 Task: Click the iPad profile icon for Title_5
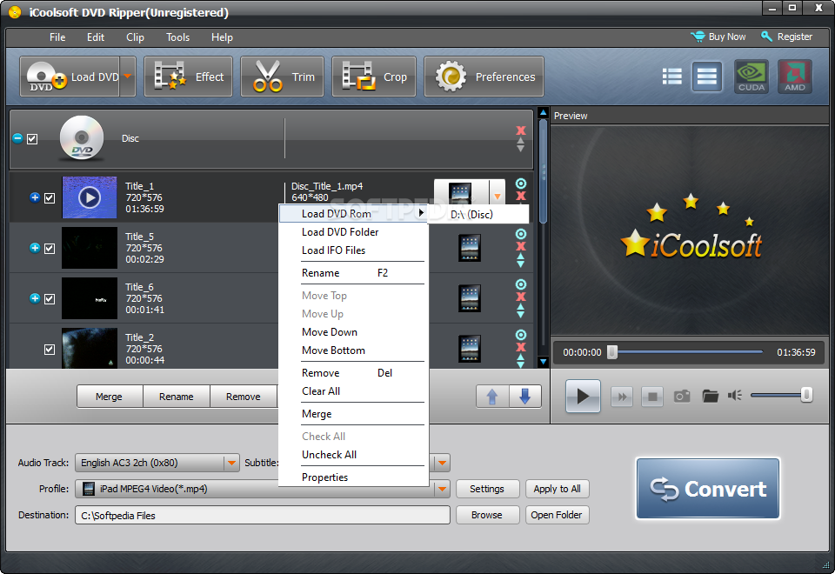coord(470,248)
